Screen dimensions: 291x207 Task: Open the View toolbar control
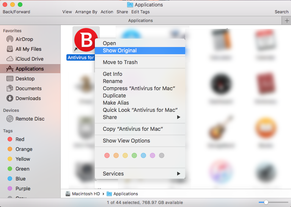[67, 12]
